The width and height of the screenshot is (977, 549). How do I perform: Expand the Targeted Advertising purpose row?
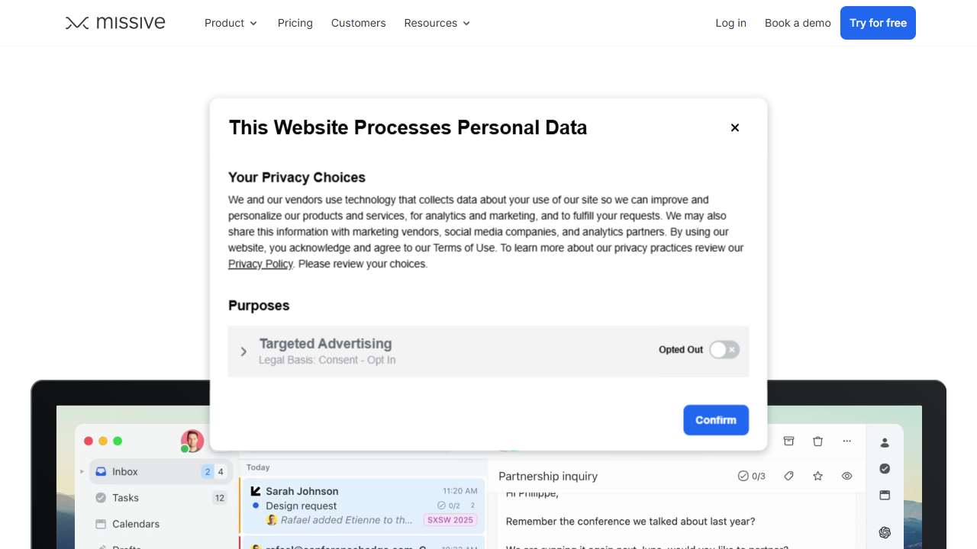pos(243,352)
